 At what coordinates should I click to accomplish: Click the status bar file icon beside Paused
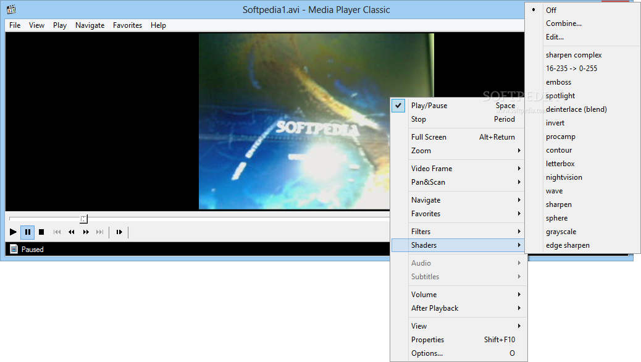14,249
